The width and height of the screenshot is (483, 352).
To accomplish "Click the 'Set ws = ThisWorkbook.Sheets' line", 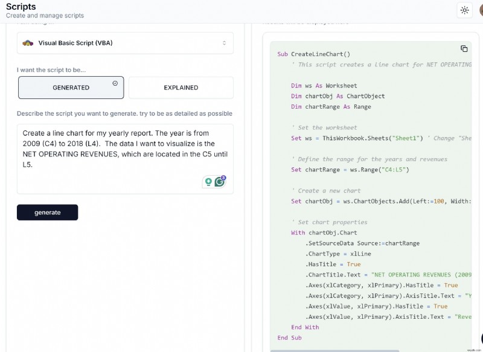I will (381, 138).
